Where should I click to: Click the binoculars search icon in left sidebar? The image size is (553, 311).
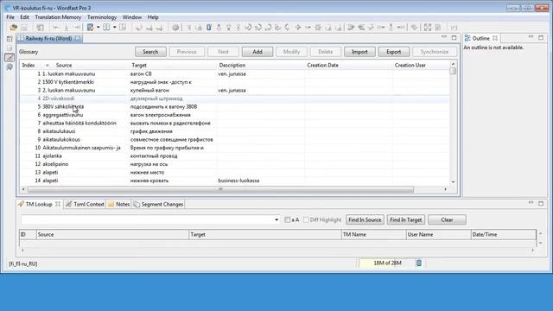point(10,67)
